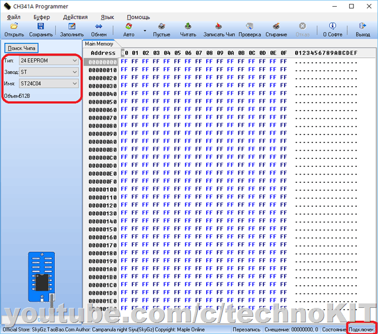Open the Файл menu

tap(14, 17)
